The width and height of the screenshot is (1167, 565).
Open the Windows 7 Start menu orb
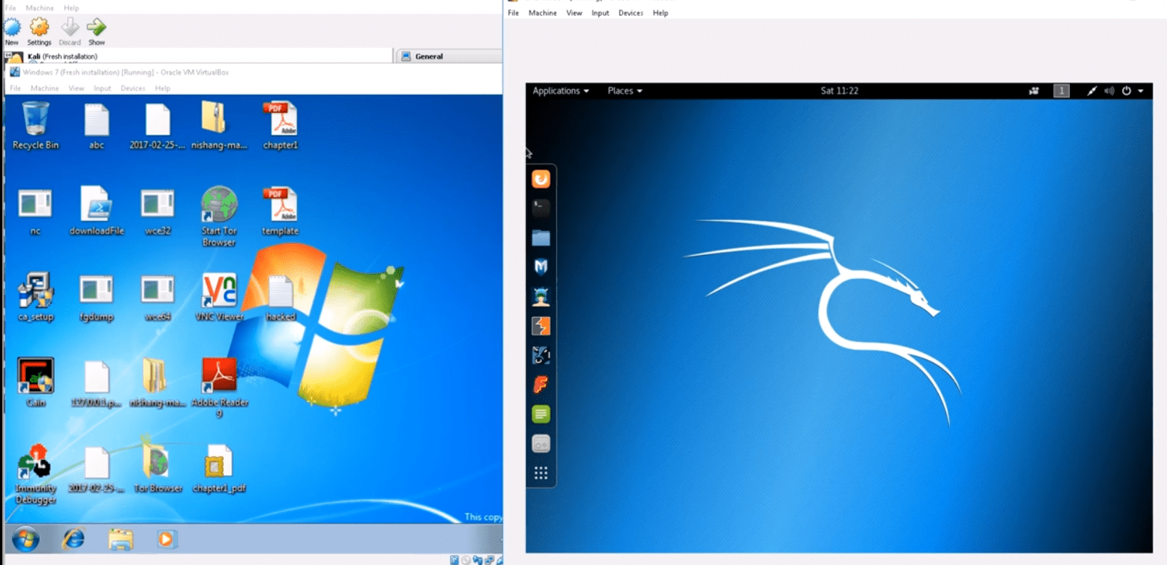pyautogui.click(x=25, y=539)
